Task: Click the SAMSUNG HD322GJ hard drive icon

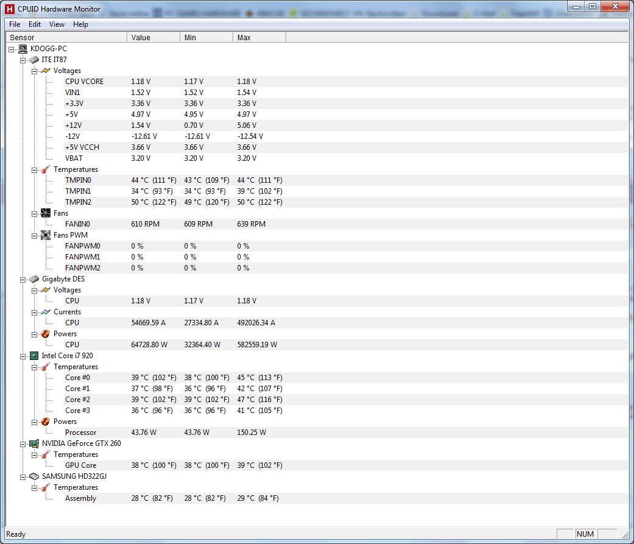Action: (34, 476)
